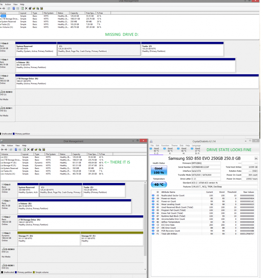263x278 pixels.
Task: Click last settings icon in lower Disk Management toolbar
Action: 43,149
